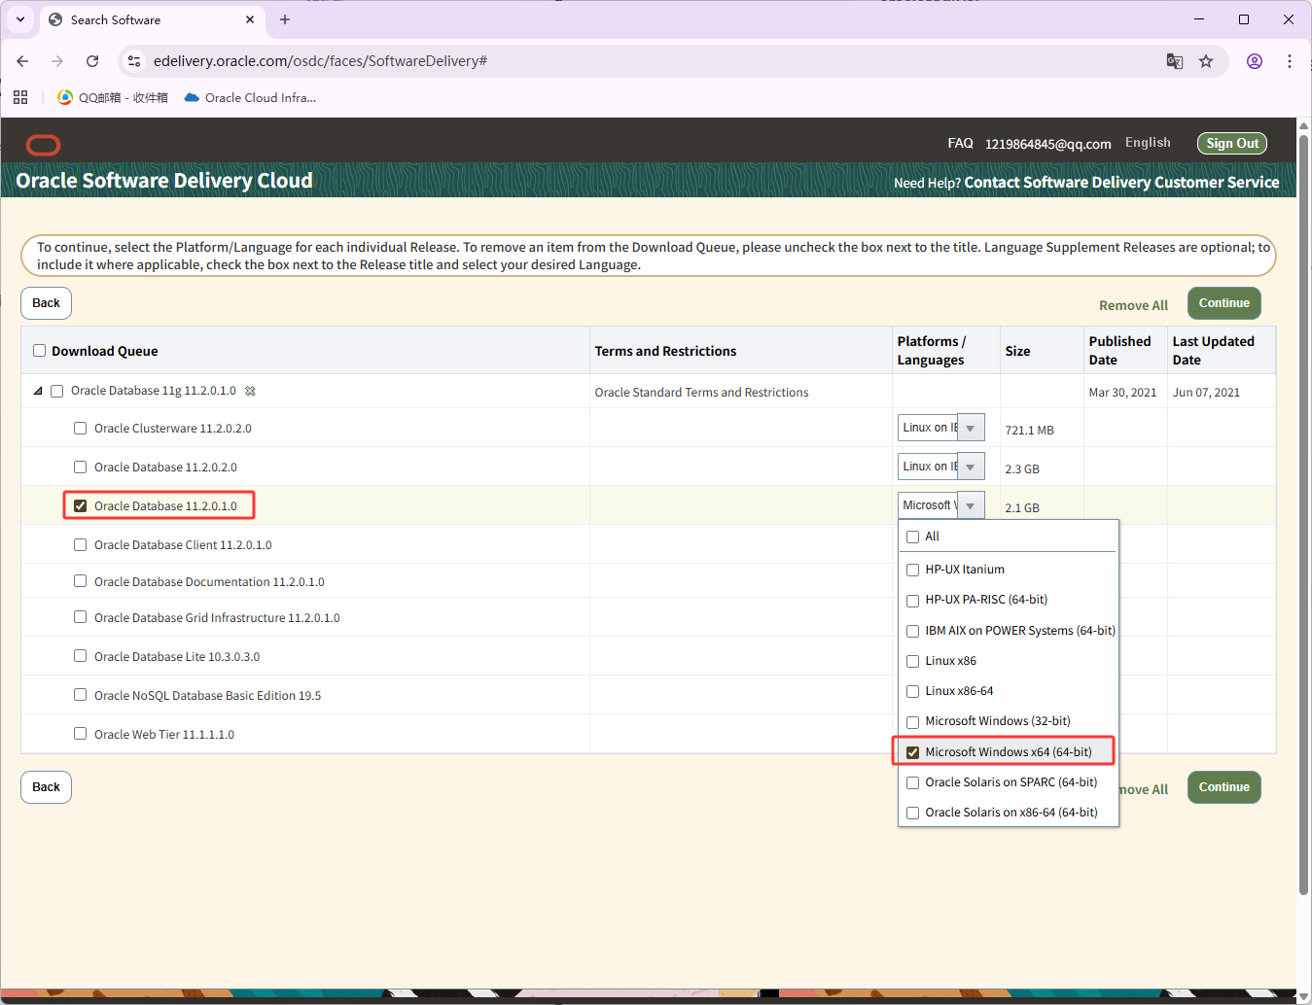Click account email 1219864845@qq.com
Screen dimensions: 1312x1005
click(1047, 144)
